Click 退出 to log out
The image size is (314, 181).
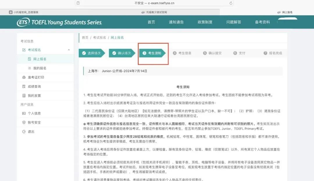click(45, 132)
